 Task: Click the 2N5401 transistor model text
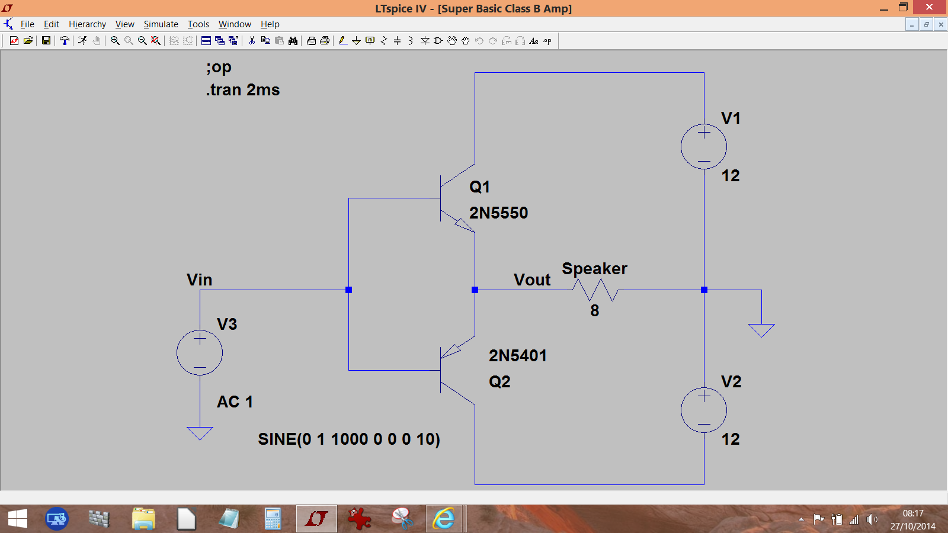(517, 356)
